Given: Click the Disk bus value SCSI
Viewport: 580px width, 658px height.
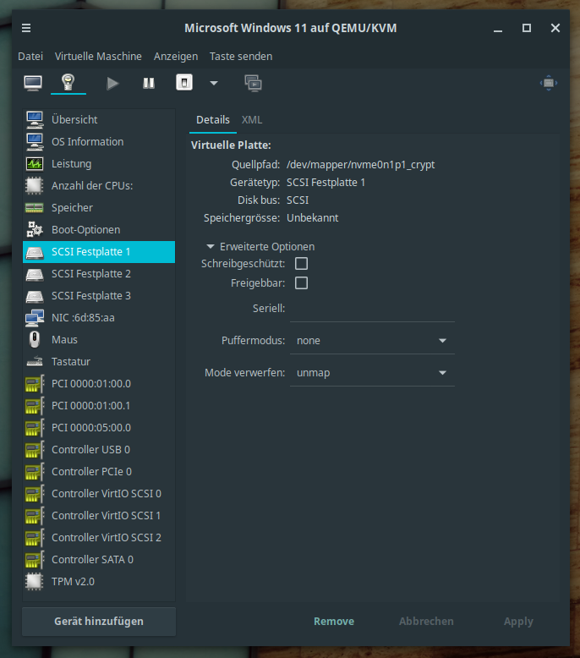Looking at the screenshot, I should click(x=298, y=200).
